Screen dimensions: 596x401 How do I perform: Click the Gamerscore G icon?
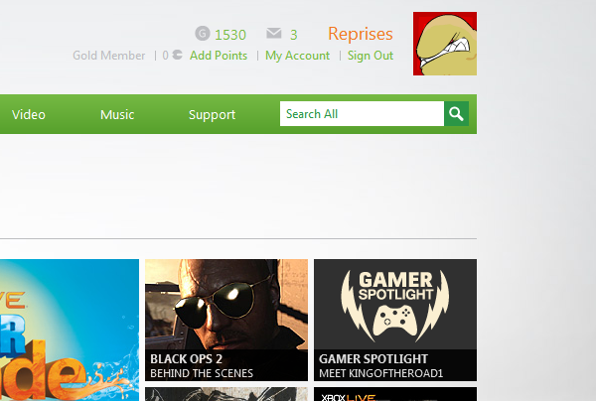(203, 34)
